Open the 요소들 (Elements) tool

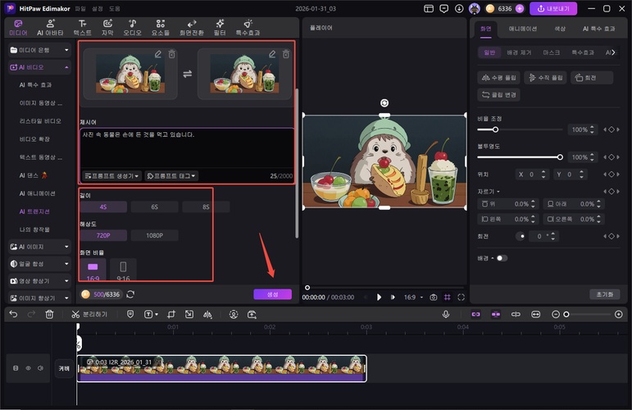point(161,27)
